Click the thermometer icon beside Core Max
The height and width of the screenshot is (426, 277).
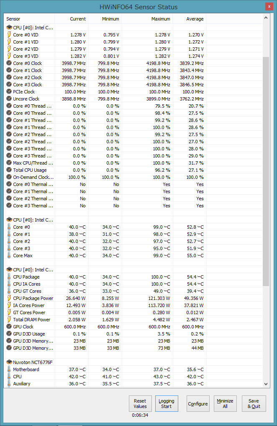9,256
